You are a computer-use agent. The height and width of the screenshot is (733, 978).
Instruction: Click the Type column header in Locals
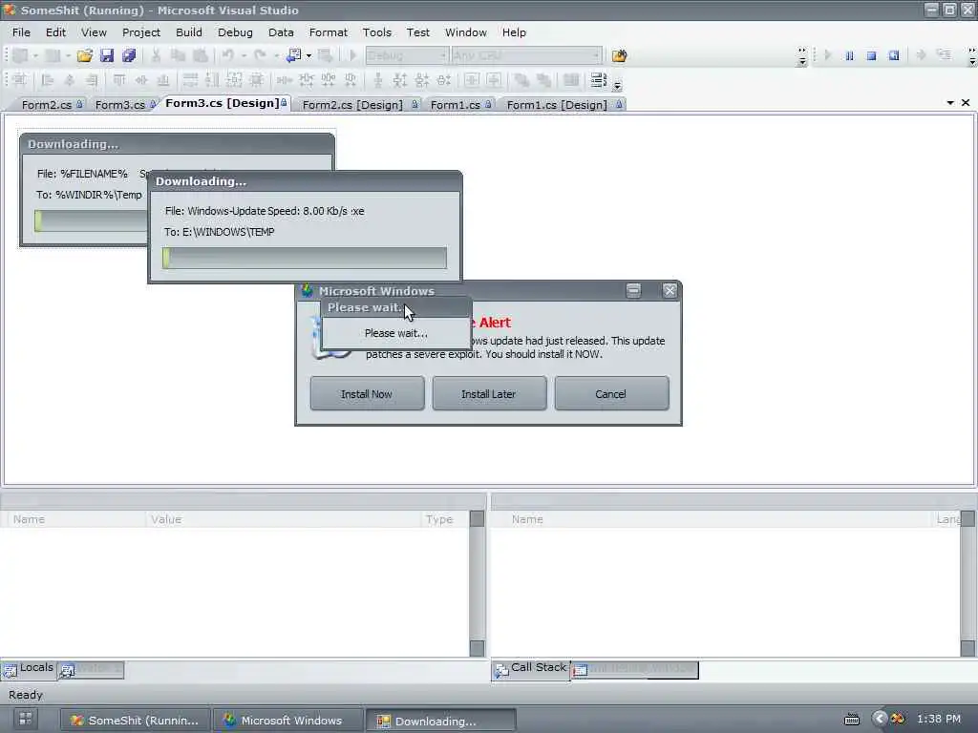coord(445,519)
